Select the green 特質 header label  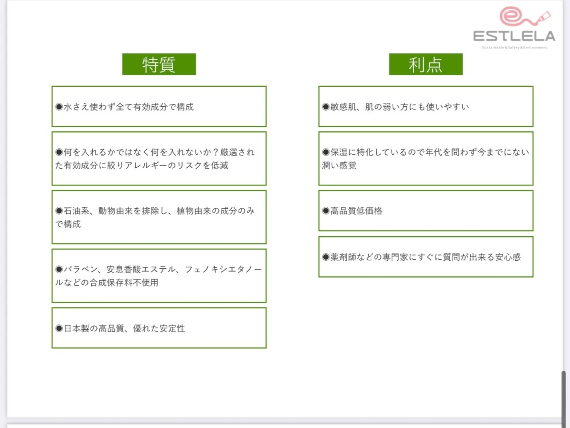coord(159,65)
